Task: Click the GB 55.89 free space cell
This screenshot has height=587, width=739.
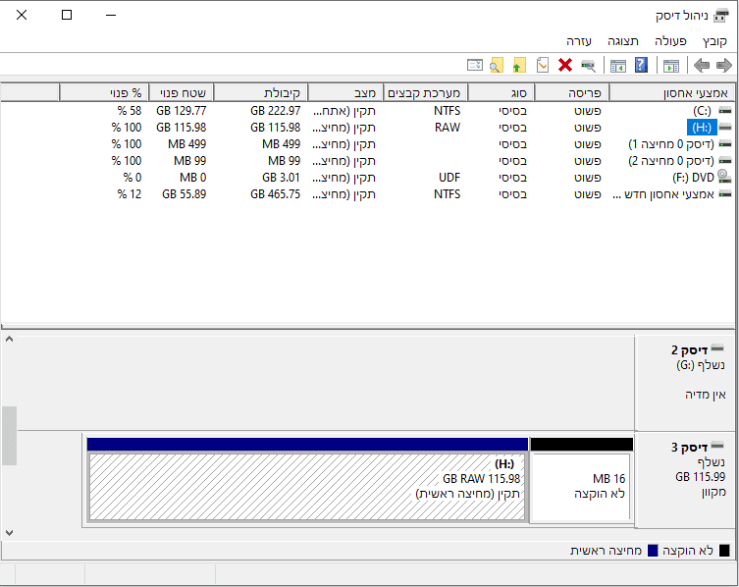Action: point(185,194)
